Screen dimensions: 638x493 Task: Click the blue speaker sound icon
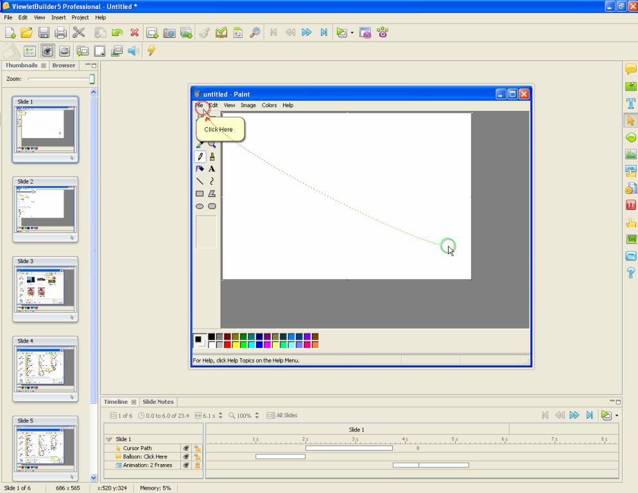pos(134,51)
